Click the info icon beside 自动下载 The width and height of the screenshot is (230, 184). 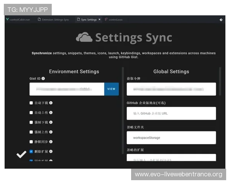tap(51, 103)
